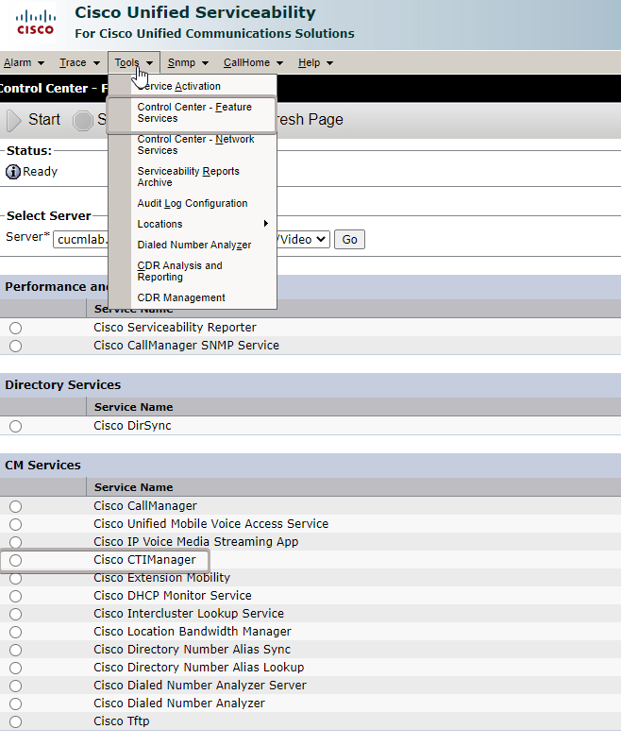The height and width of the screenshot is (746, 621).
Task: Expand the Locations submenu arrow
Action: [x=266, y=224]
